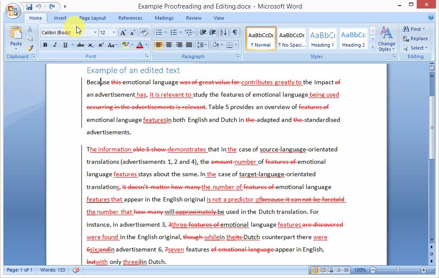Click the Grow Font icon
The image size is (439, 278).
[x=123, y=33]
